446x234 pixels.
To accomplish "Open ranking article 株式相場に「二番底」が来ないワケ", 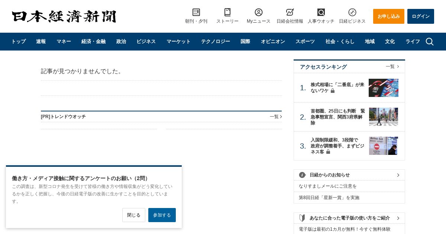I will click(337, 88).
